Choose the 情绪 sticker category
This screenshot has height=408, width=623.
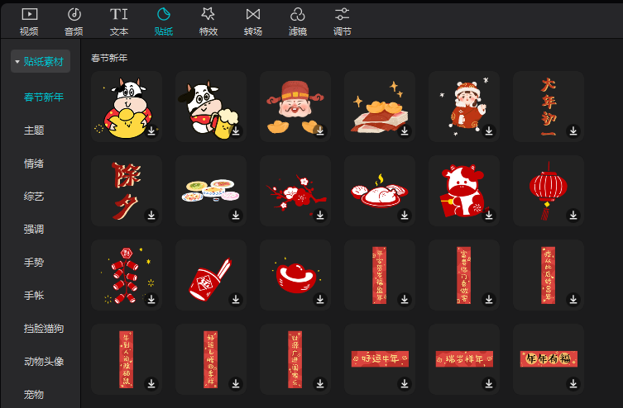point(34,164)
